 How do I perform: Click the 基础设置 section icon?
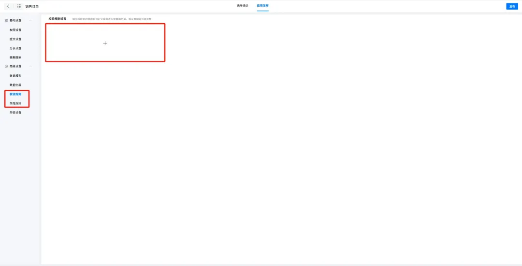[6, 21]
